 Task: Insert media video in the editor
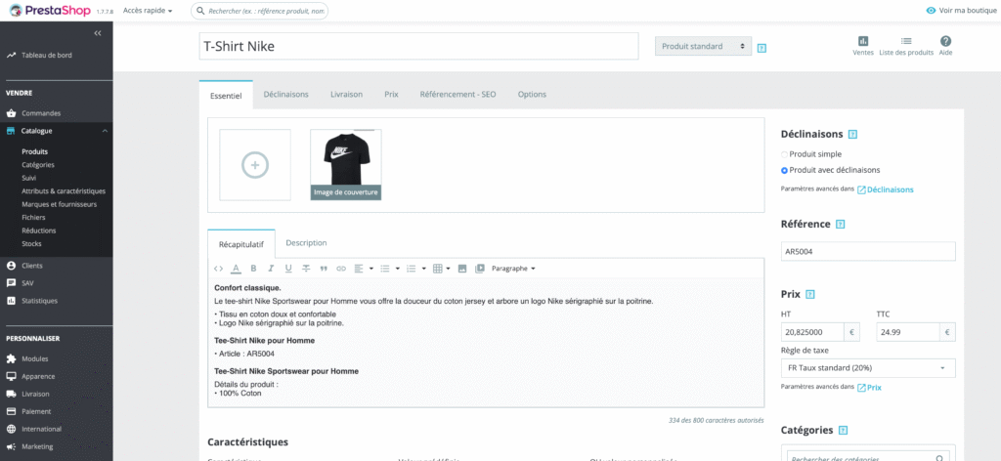480,269
